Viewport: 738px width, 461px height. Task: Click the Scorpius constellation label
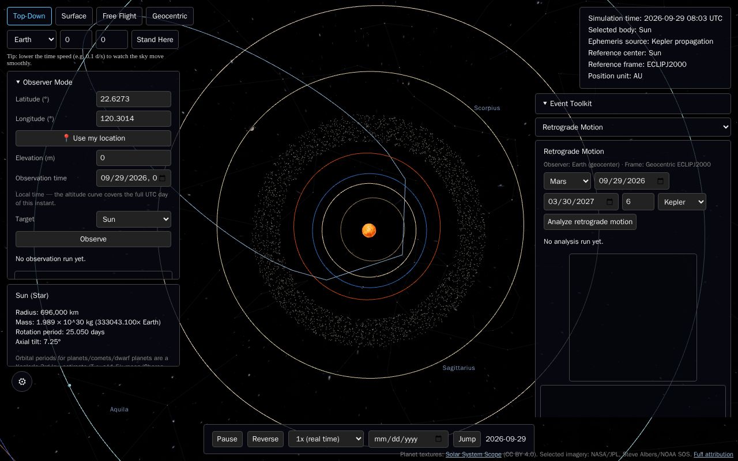[x=487, y=108]
